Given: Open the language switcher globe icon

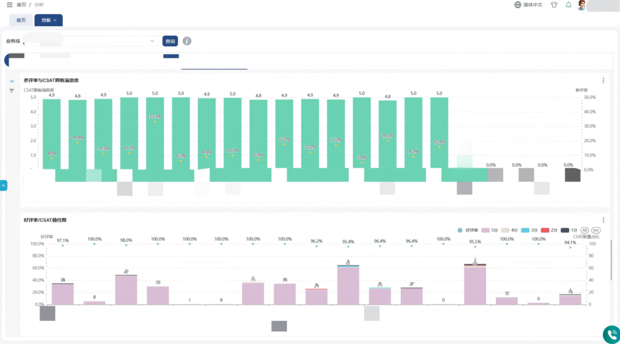Looking at the screenshot, I should [x=518, y=5].
